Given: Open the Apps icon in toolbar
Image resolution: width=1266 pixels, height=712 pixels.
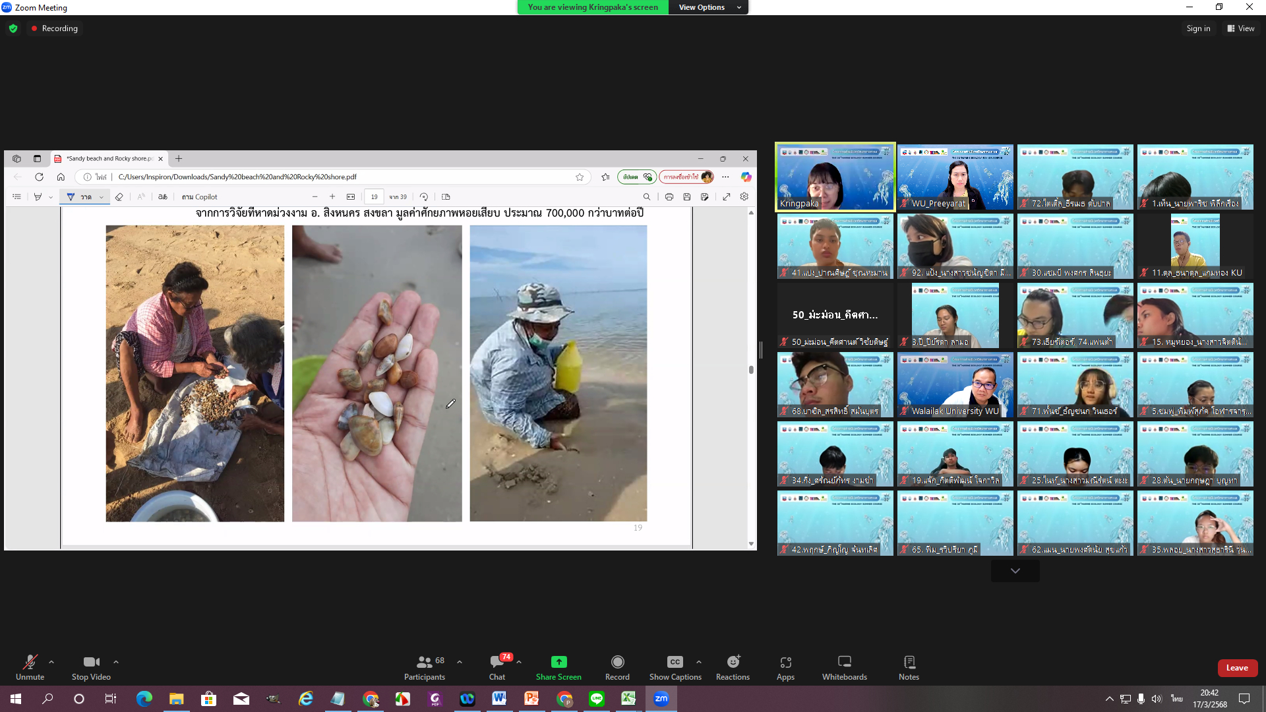Looking at the screenshot, I should pyautogui.click(x=785, y=666).
